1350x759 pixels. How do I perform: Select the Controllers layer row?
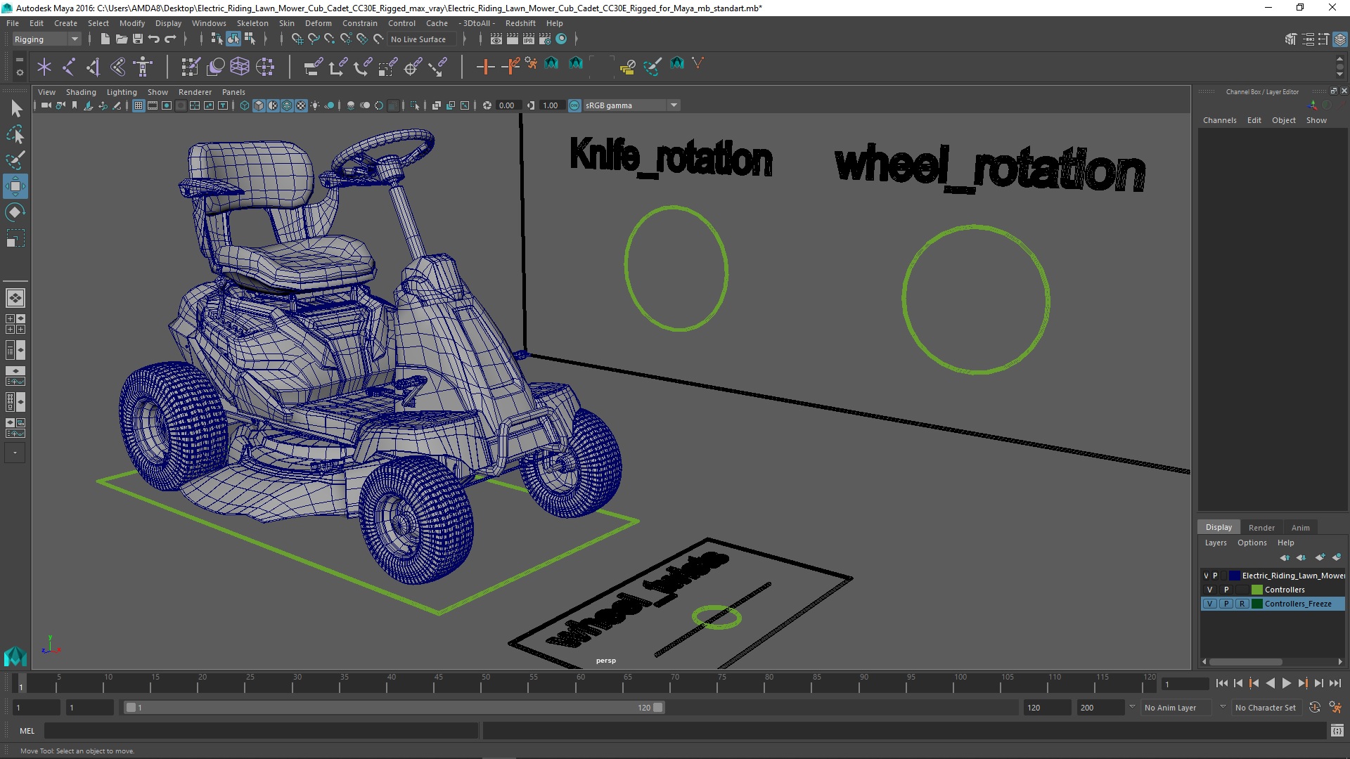(1273, 590)
